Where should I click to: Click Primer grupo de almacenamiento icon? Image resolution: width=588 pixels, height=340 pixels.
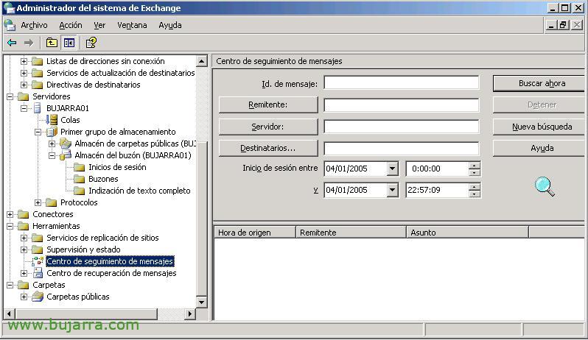click(52, 132)
